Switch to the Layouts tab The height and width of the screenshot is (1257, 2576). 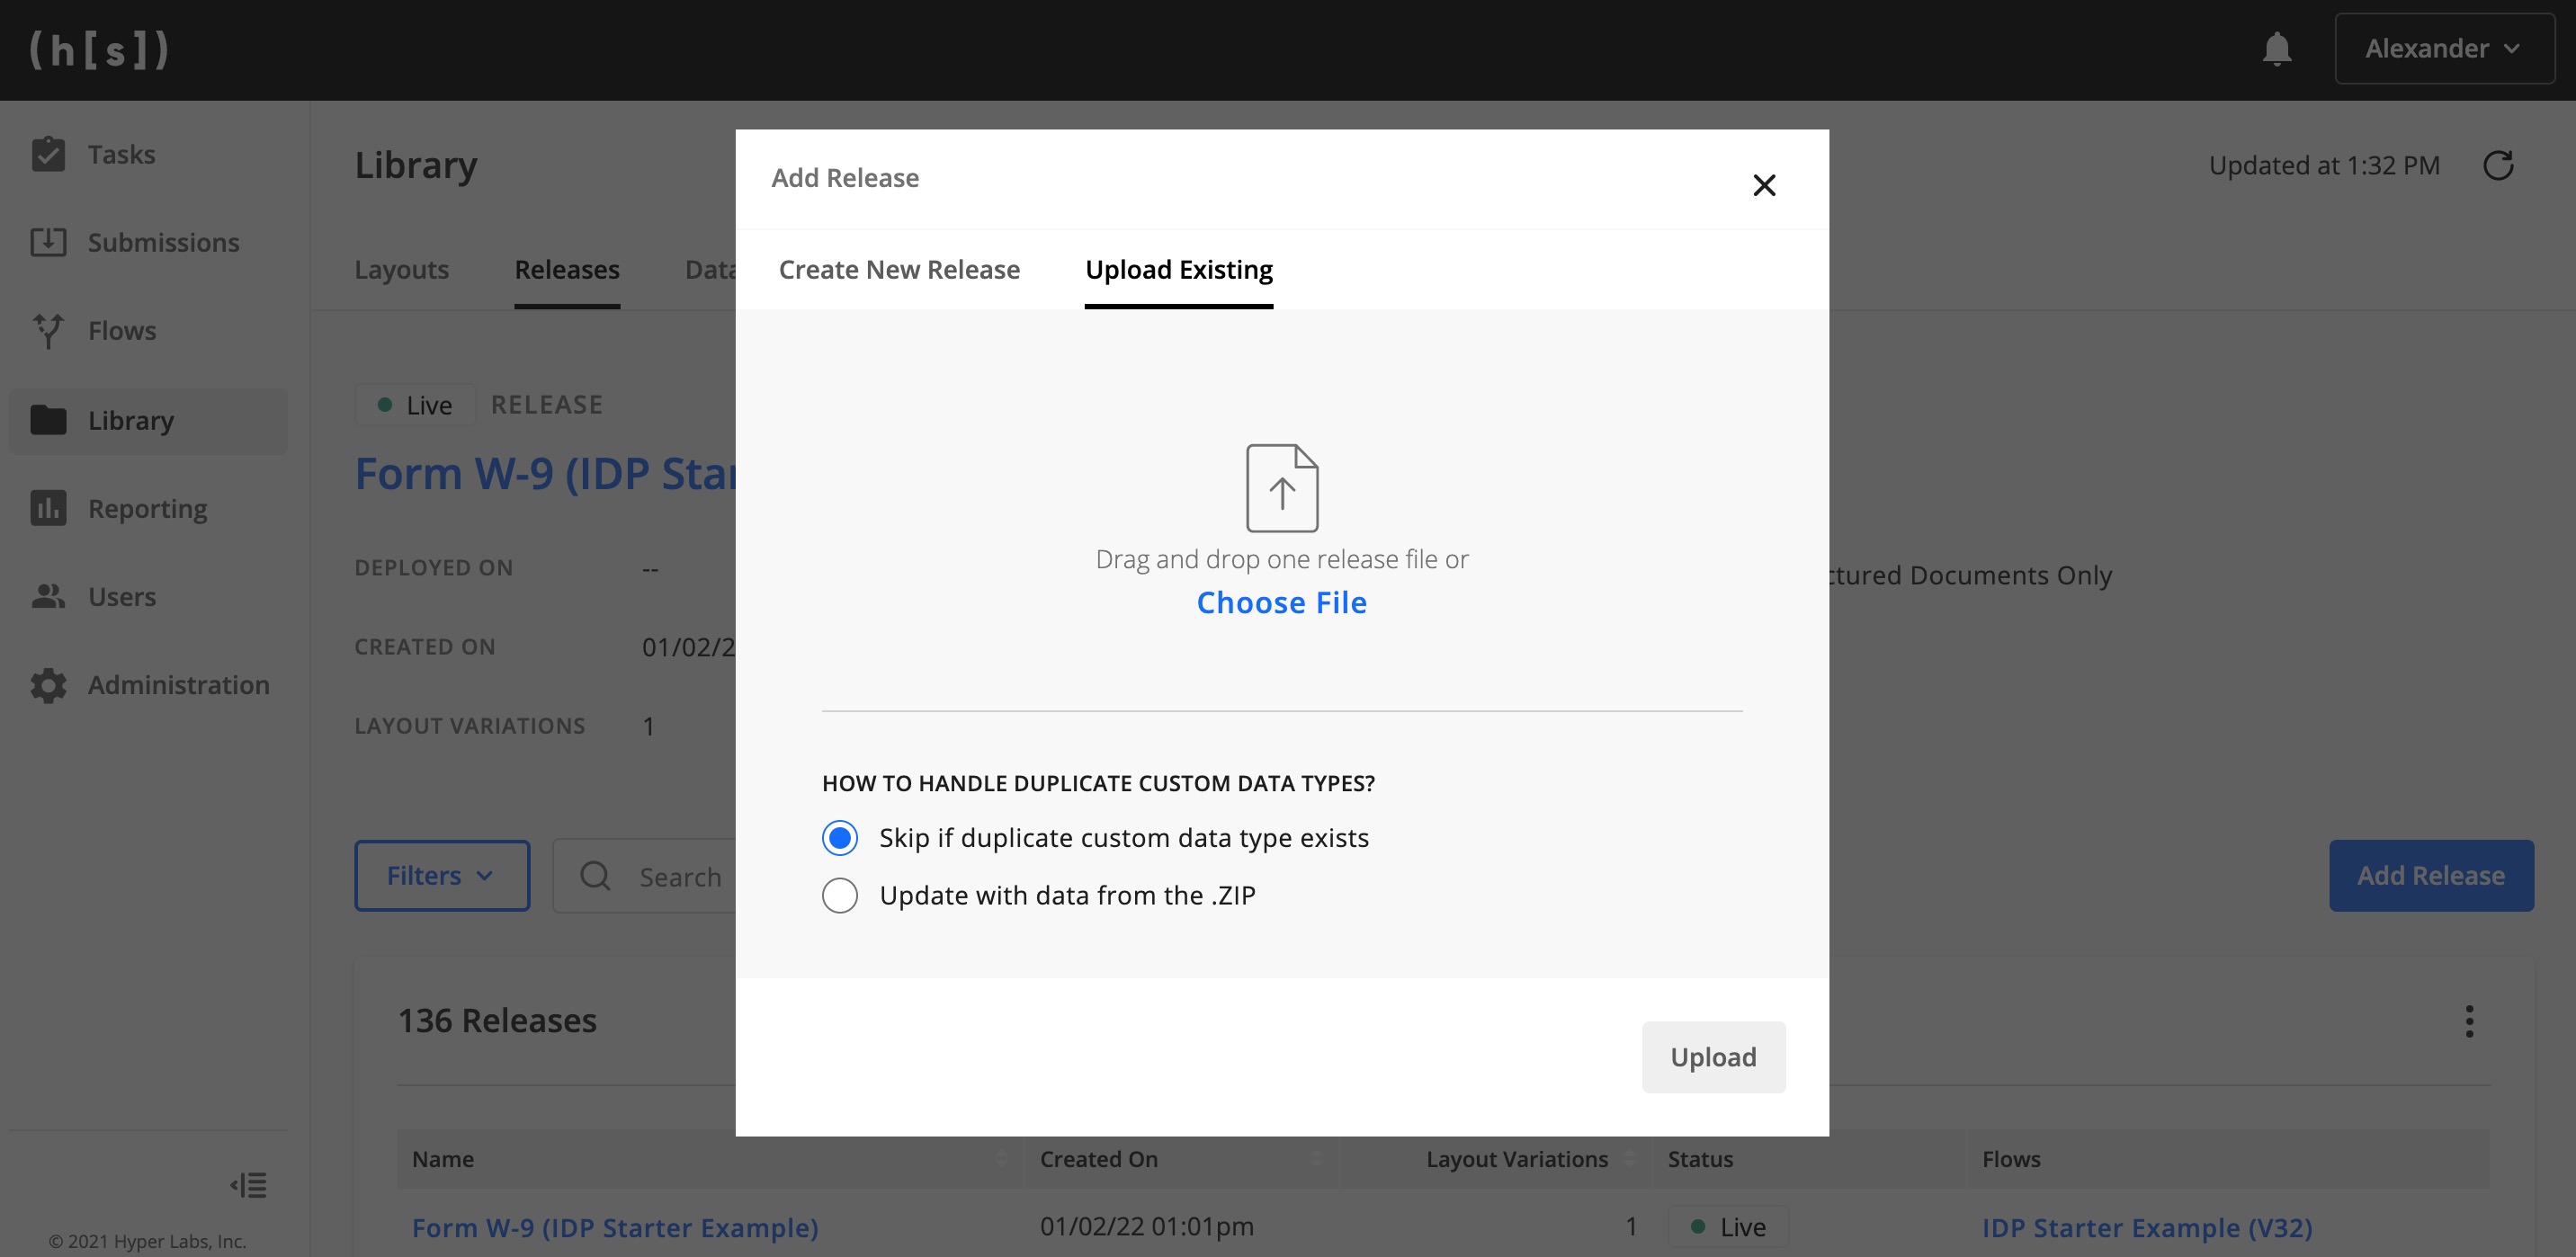(x=402, y=270)
